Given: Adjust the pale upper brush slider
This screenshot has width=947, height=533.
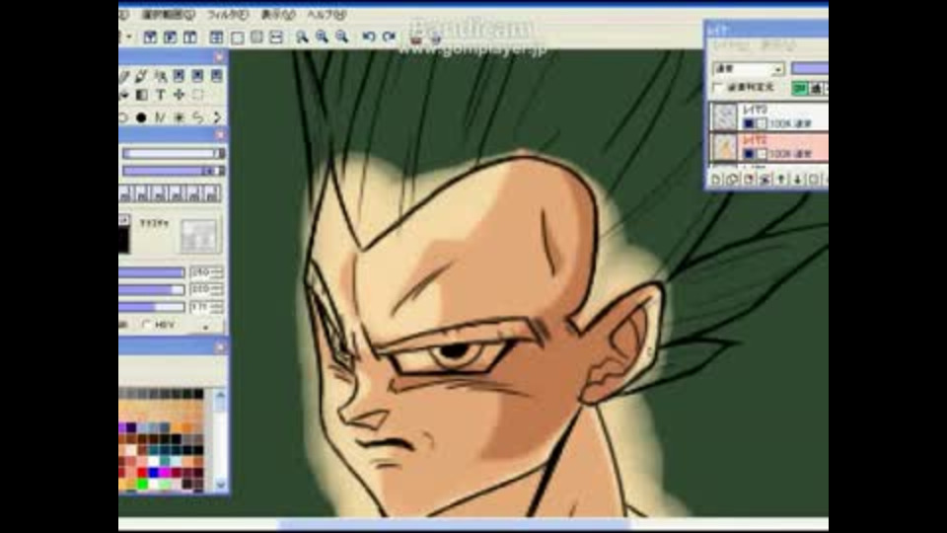Looking at the screenshot, I should click(x=174, y=154).
